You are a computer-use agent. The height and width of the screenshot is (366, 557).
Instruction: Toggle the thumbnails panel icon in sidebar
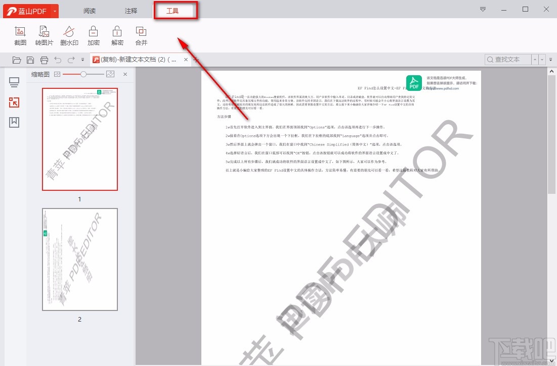point(14,101)
